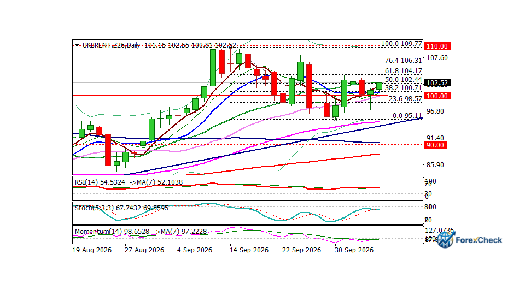525x295 pixels.
Task: Select the Fibonacci 100.0 109.77 label
Action: (401, 44)
